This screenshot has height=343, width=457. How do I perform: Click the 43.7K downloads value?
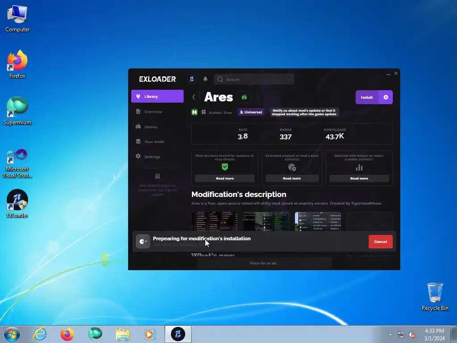point(335,137)
